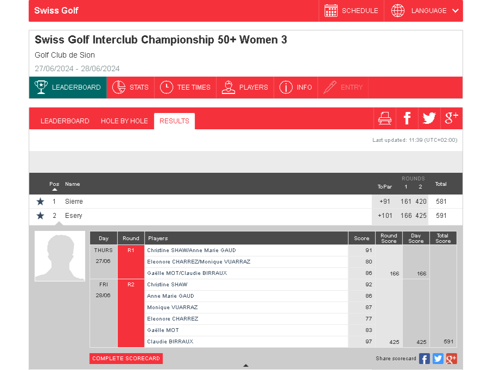This screenshot has width=493, height=370.
Task: Switch to Hole By Hole tab
Action: [124, 121]
